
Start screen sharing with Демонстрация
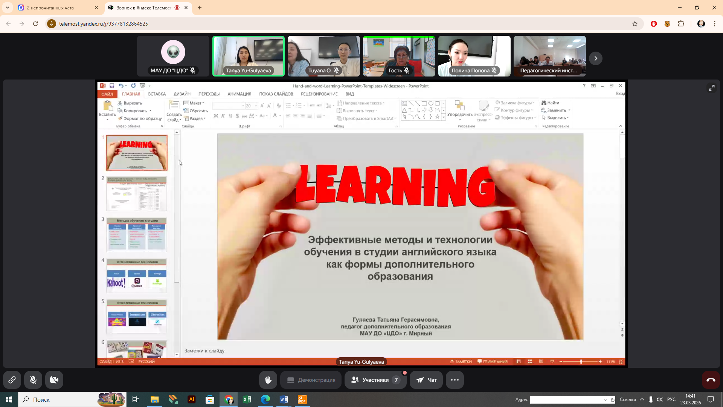(x=311, y=380)
